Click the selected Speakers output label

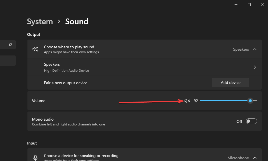coord(241,49)
